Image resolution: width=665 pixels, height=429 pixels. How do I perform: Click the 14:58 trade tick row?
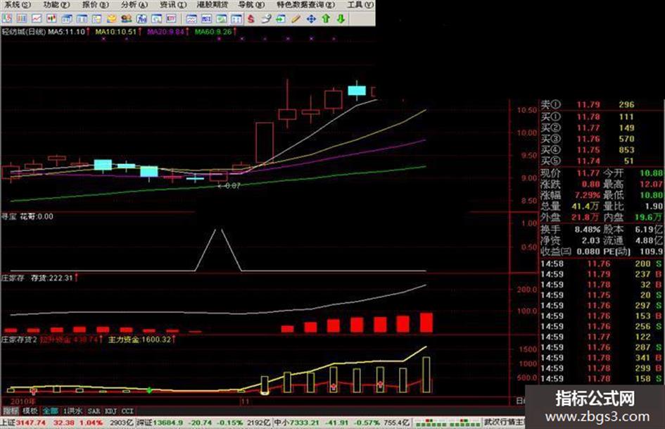pos(601,263)
